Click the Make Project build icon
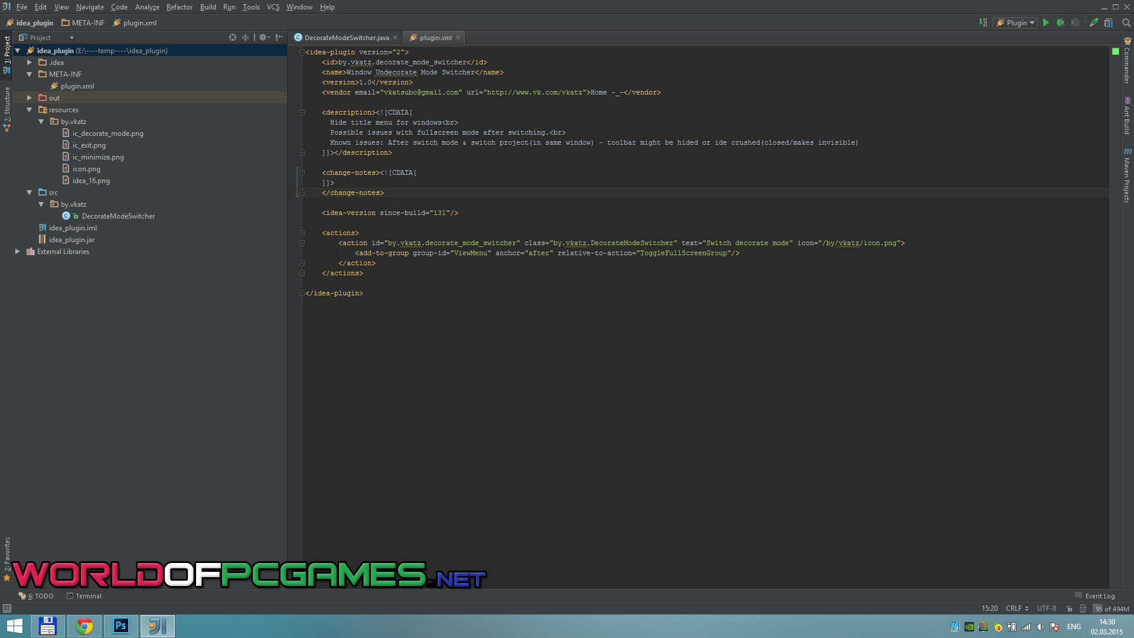The image size is (1134, 638). pos(983,22)
